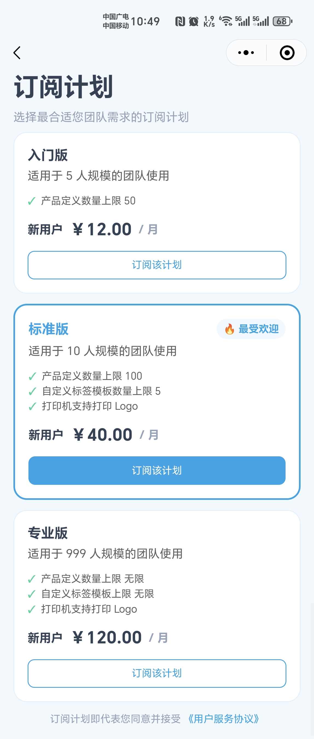The image size is (314, 739).
Task: Tap the battery level indicator
Action: pos(282,21)
